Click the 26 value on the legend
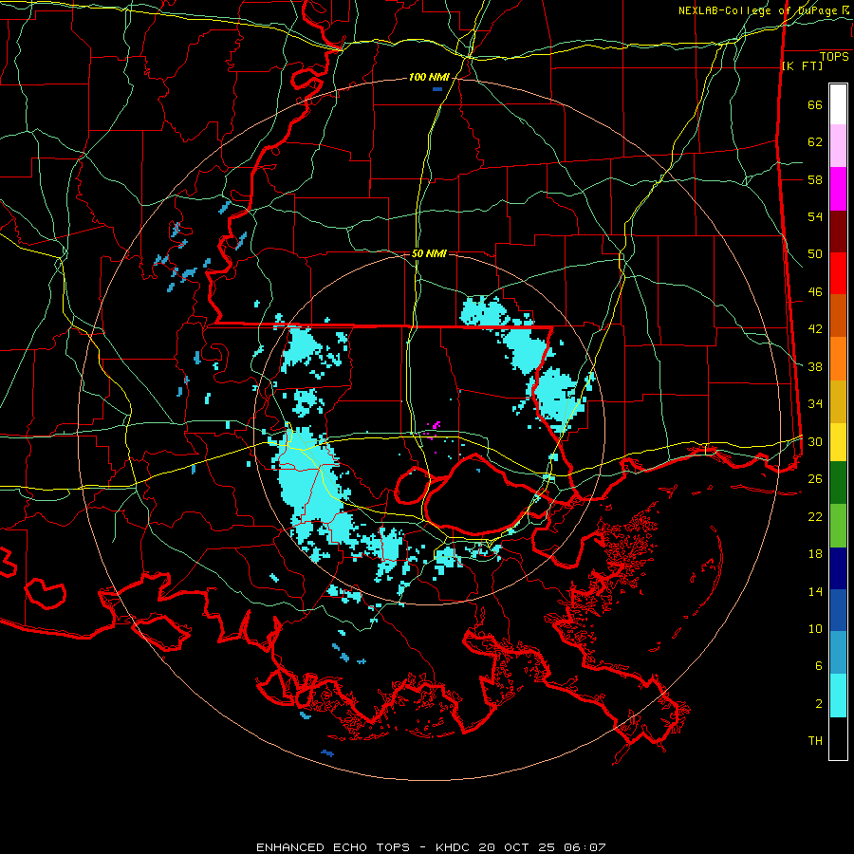 (815, 479)
